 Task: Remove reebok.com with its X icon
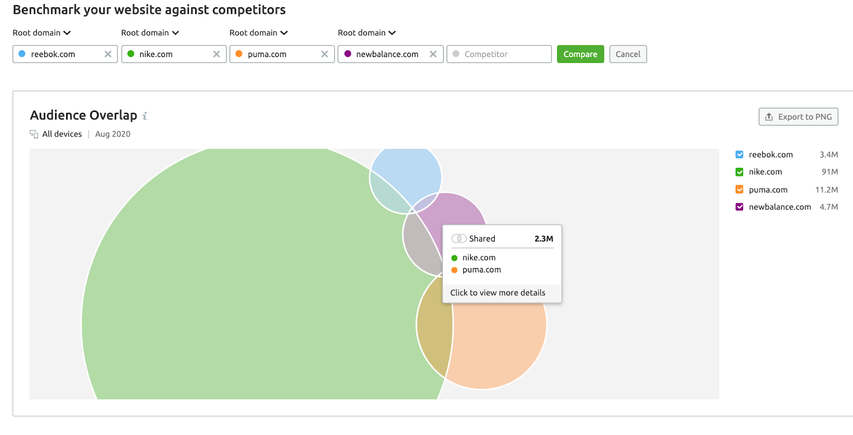(x=108, y=54)
